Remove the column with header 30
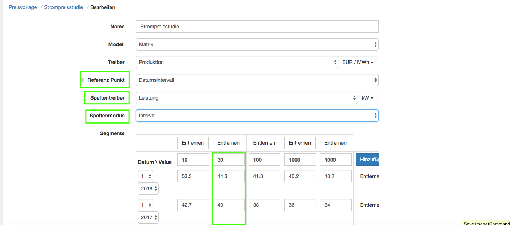 click(x=229, y=143)
